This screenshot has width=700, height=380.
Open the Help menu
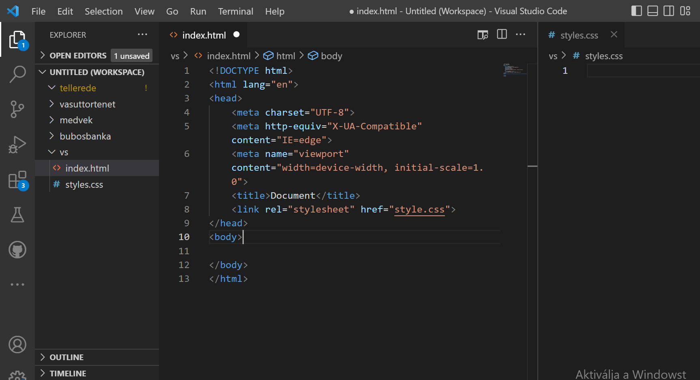click(x=275, y=11)
